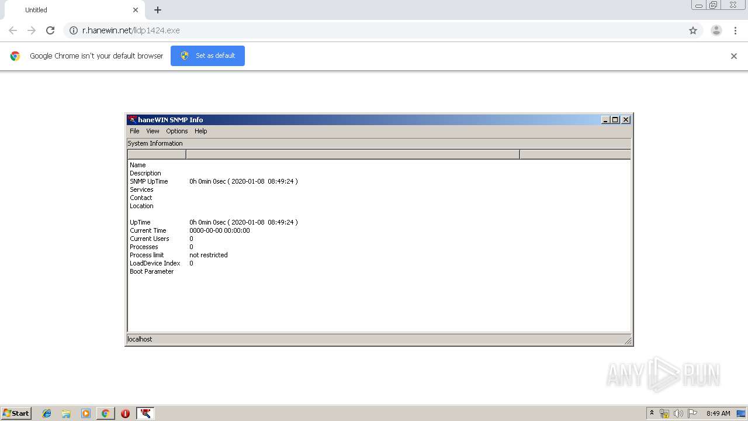Select the Current Time row label
748x421 pixels.
pos(148,230)
